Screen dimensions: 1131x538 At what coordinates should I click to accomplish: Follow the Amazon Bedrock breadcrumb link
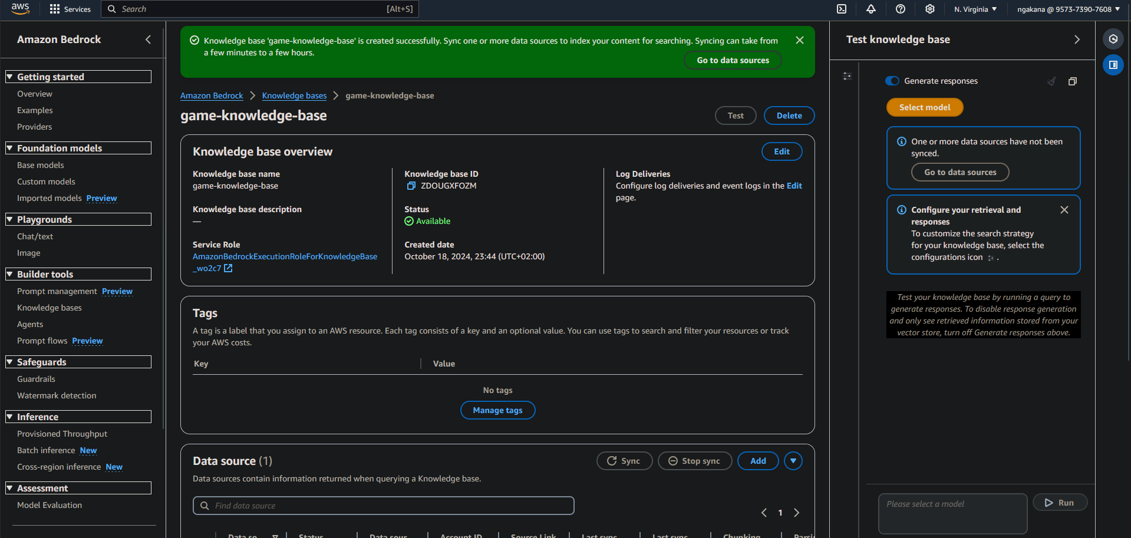tap(212, 95)
